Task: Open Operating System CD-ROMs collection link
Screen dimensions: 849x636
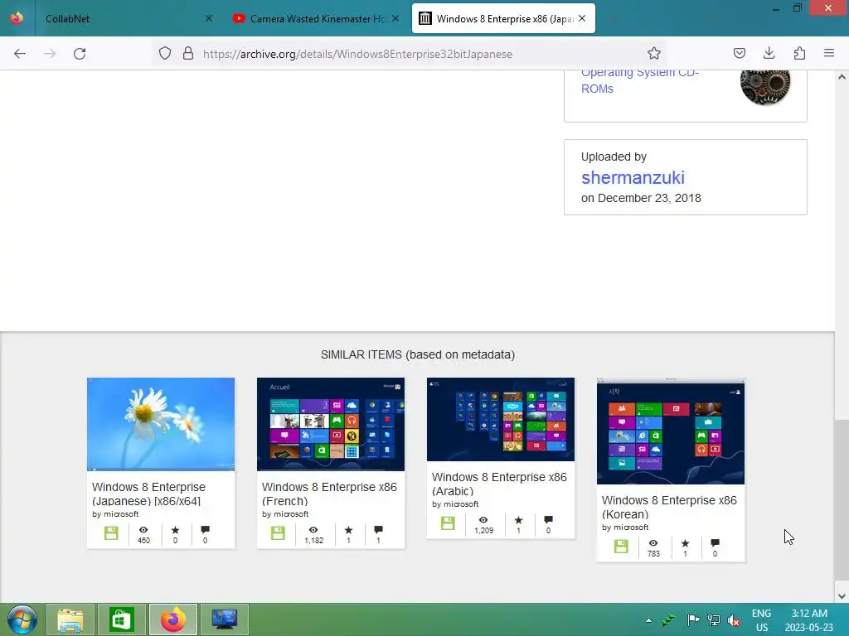Action: (639, 80)
